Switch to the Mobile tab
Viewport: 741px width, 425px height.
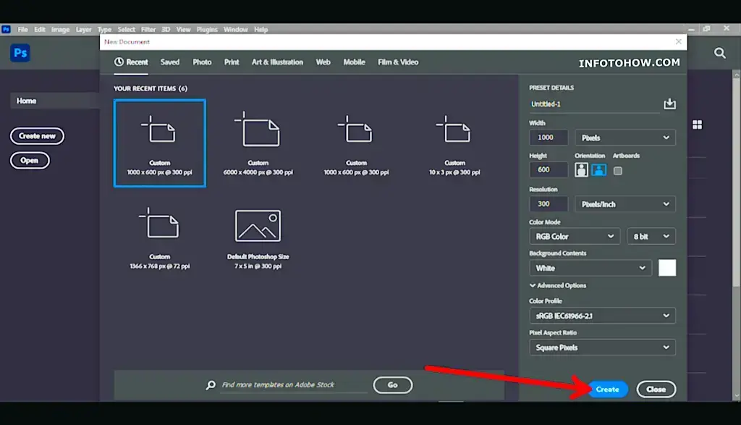[354, 62]
